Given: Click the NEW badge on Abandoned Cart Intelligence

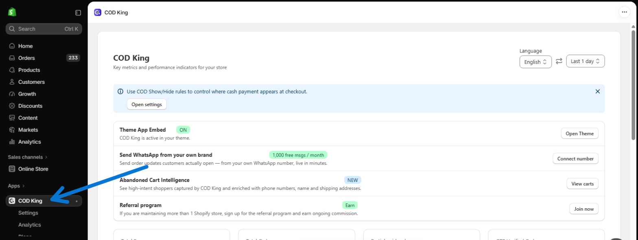Looking at the screenshot, I should click(x=352, y=180).
